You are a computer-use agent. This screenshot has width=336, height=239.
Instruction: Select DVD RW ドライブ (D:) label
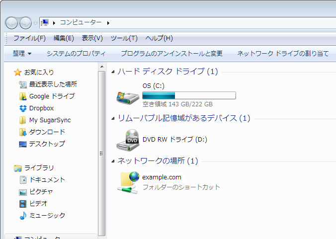pyautogui.click(x=175, y=140)
